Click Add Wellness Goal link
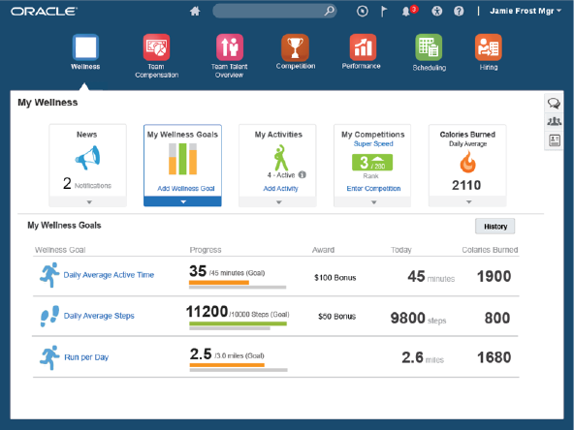574x430 pixels. [186, 188]
